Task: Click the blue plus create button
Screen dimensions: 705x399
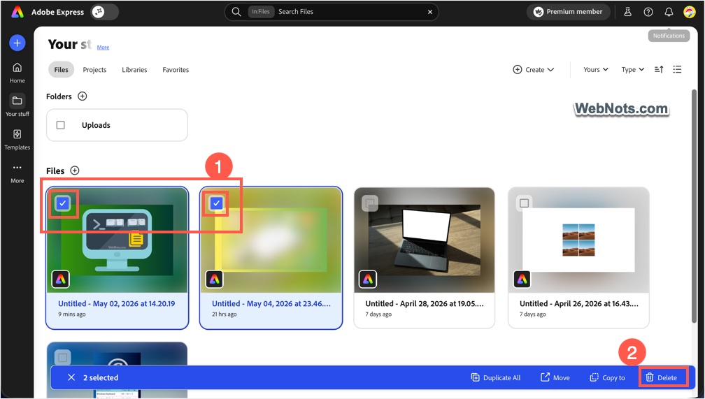Action: point(17,43)
